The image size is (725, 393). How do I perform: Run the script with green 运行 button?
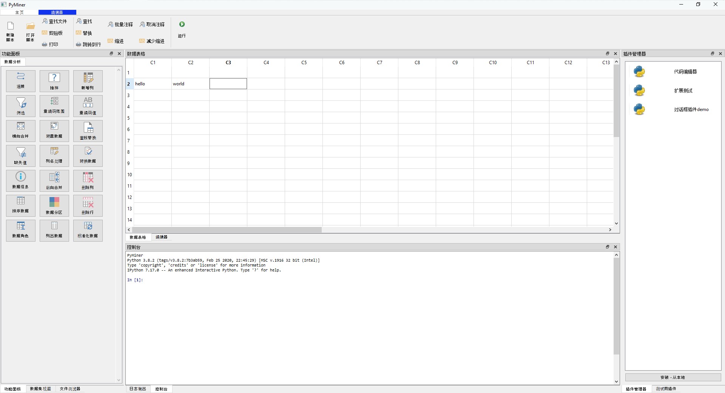coord(182,29)
